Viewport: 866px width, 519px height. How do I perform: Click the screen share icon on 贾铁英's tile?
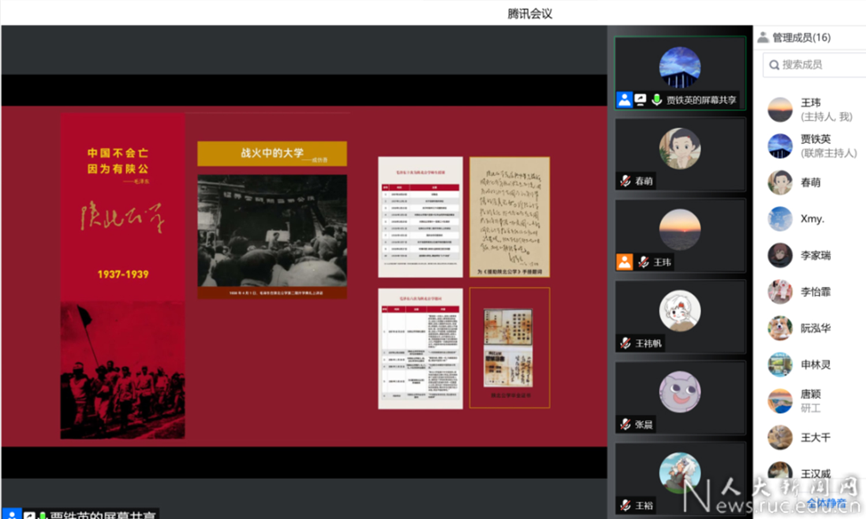click(640, 100)
